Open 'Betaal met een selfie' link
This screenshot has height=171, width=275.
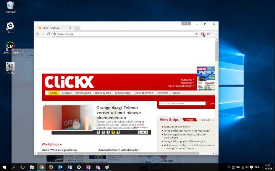click(176, 127)
